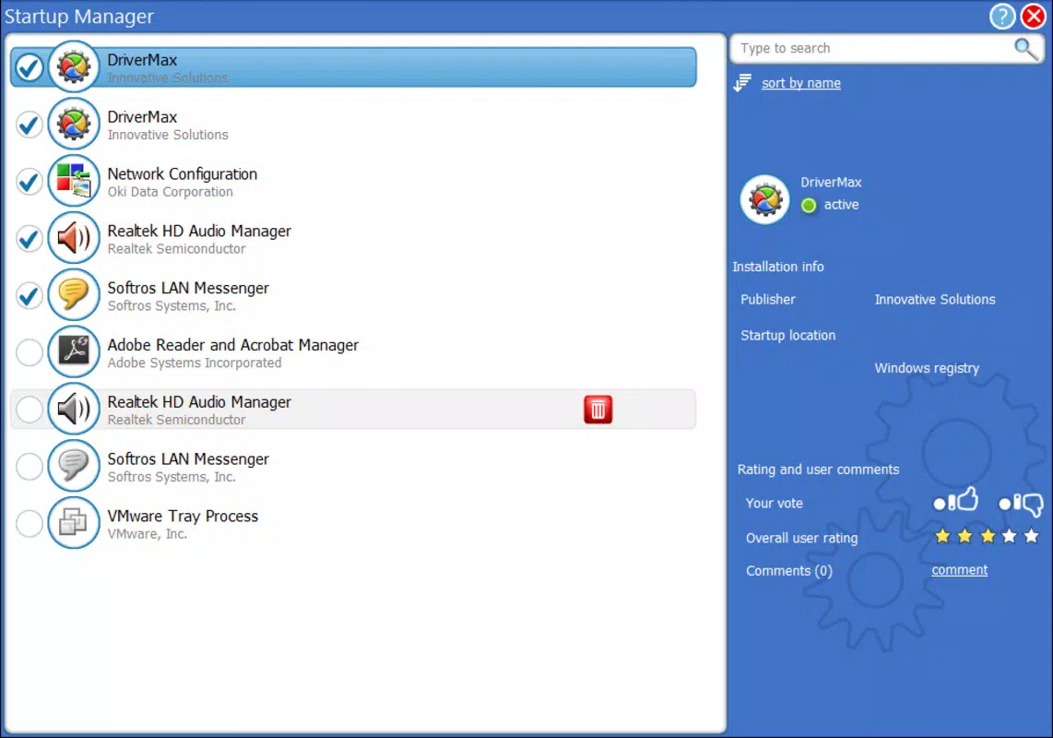The width and height of the screenshot is (1053, 738).
Task: Disable the checked Realtek HD Audio Manager
Action: click(30, 239)
